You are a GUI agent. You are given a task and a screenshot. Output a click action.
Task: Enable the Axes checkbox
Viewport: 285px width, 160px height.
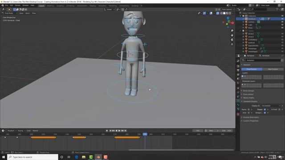click(x=248, y=112)
